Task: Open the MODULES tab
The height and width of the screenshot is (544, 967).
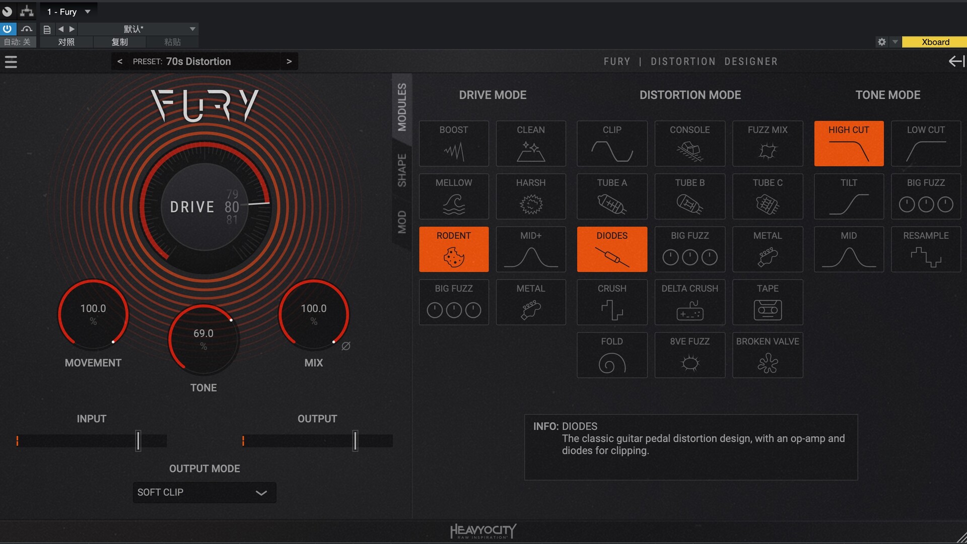Action: coord(402,107)
